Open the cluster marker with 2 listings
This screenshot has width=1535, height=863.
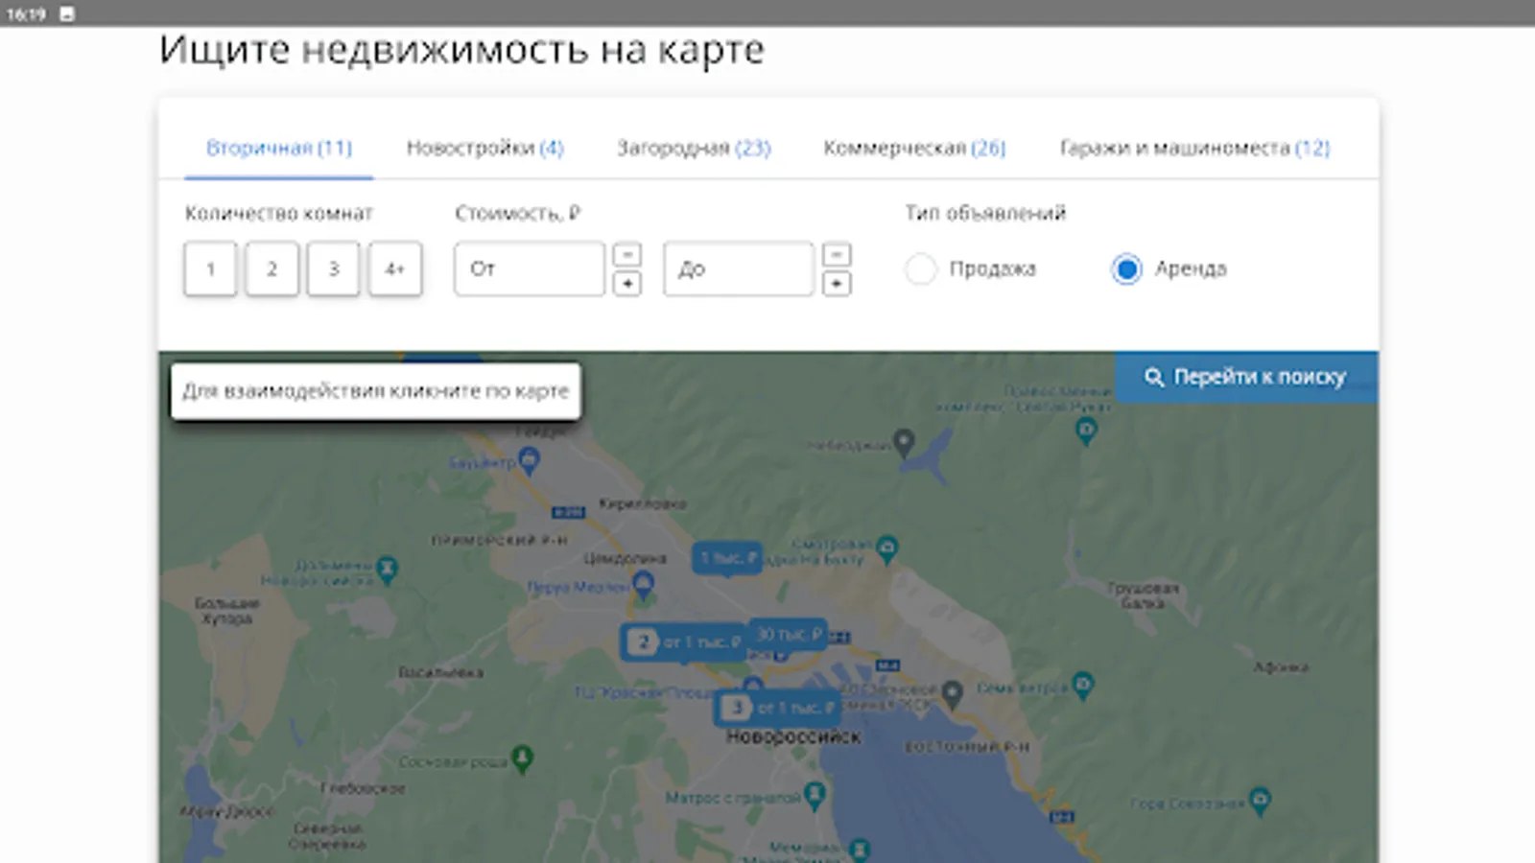pos(683,642)
